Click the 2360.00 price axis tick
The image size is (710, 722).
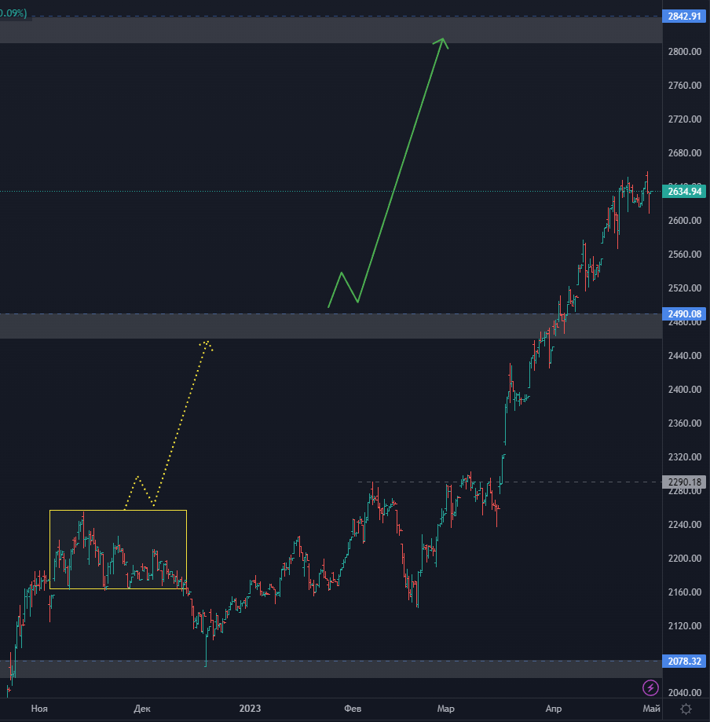coord(685,423)
